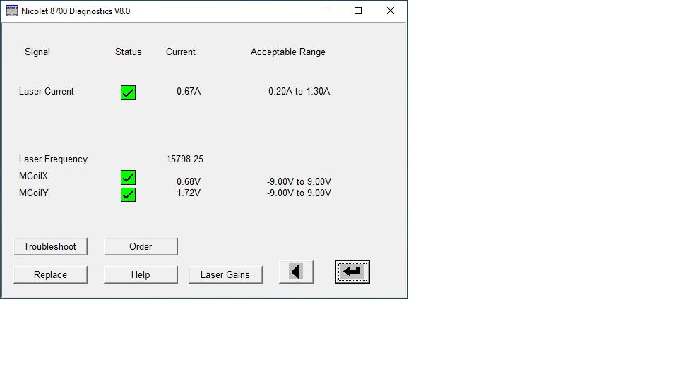This screenshot has width=678, height=381.
Task: Click the 0.67A laser current reading
Action: click(189, 92)
